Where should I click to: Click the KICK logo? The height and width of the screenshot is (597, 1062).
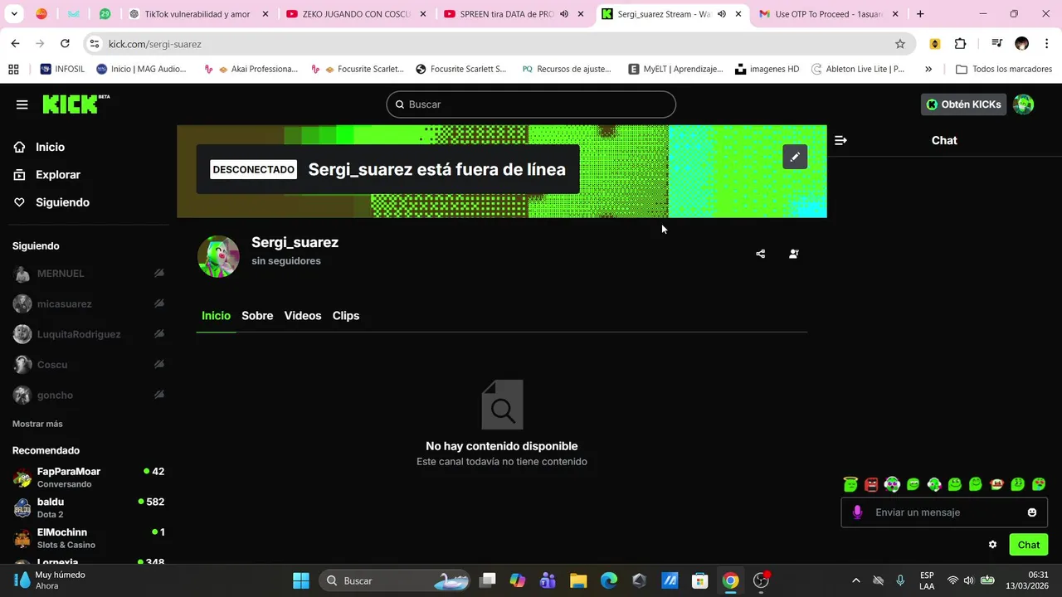(76, 104)
